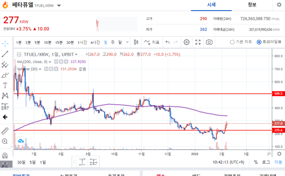
Task: Open candlestick chart style selector
Action: pyautogui.click(x=136, y=42)
